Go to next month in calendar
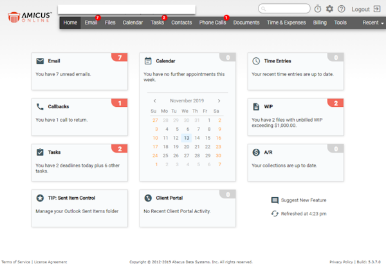 (219, 100)
